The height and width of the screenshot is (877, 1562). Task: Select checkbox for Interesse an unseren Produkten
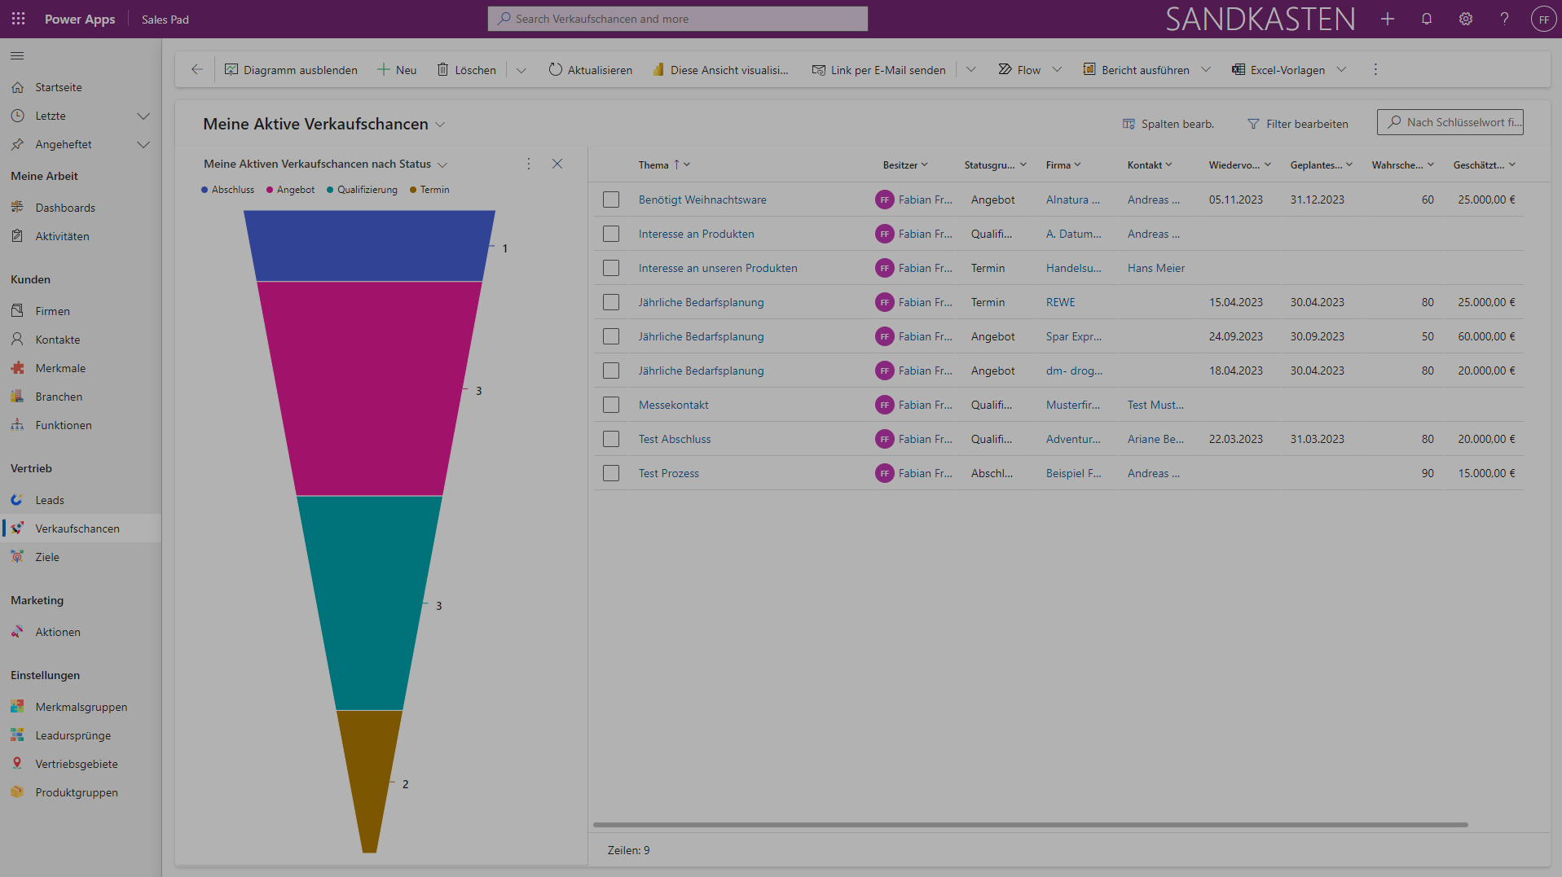tap(611, 268)
